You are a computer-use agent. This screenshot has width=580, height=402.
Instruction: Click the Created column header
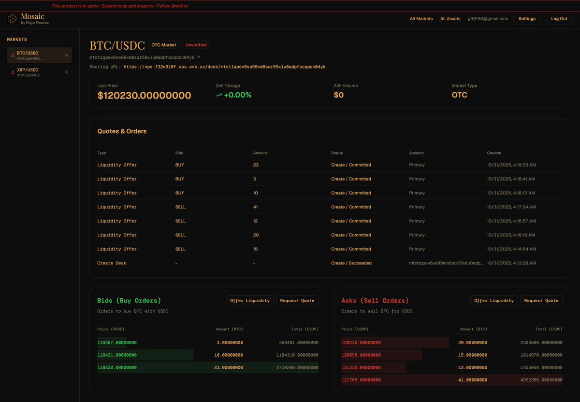coord(494,153)
